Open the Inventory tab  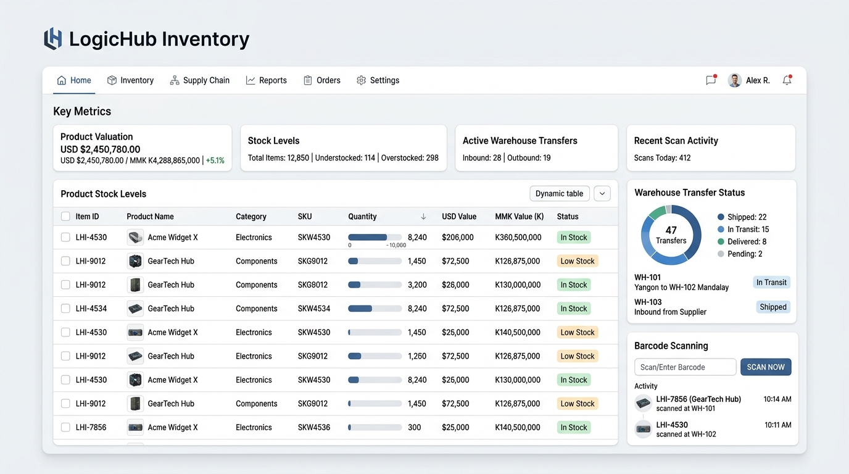coord(130,80)
